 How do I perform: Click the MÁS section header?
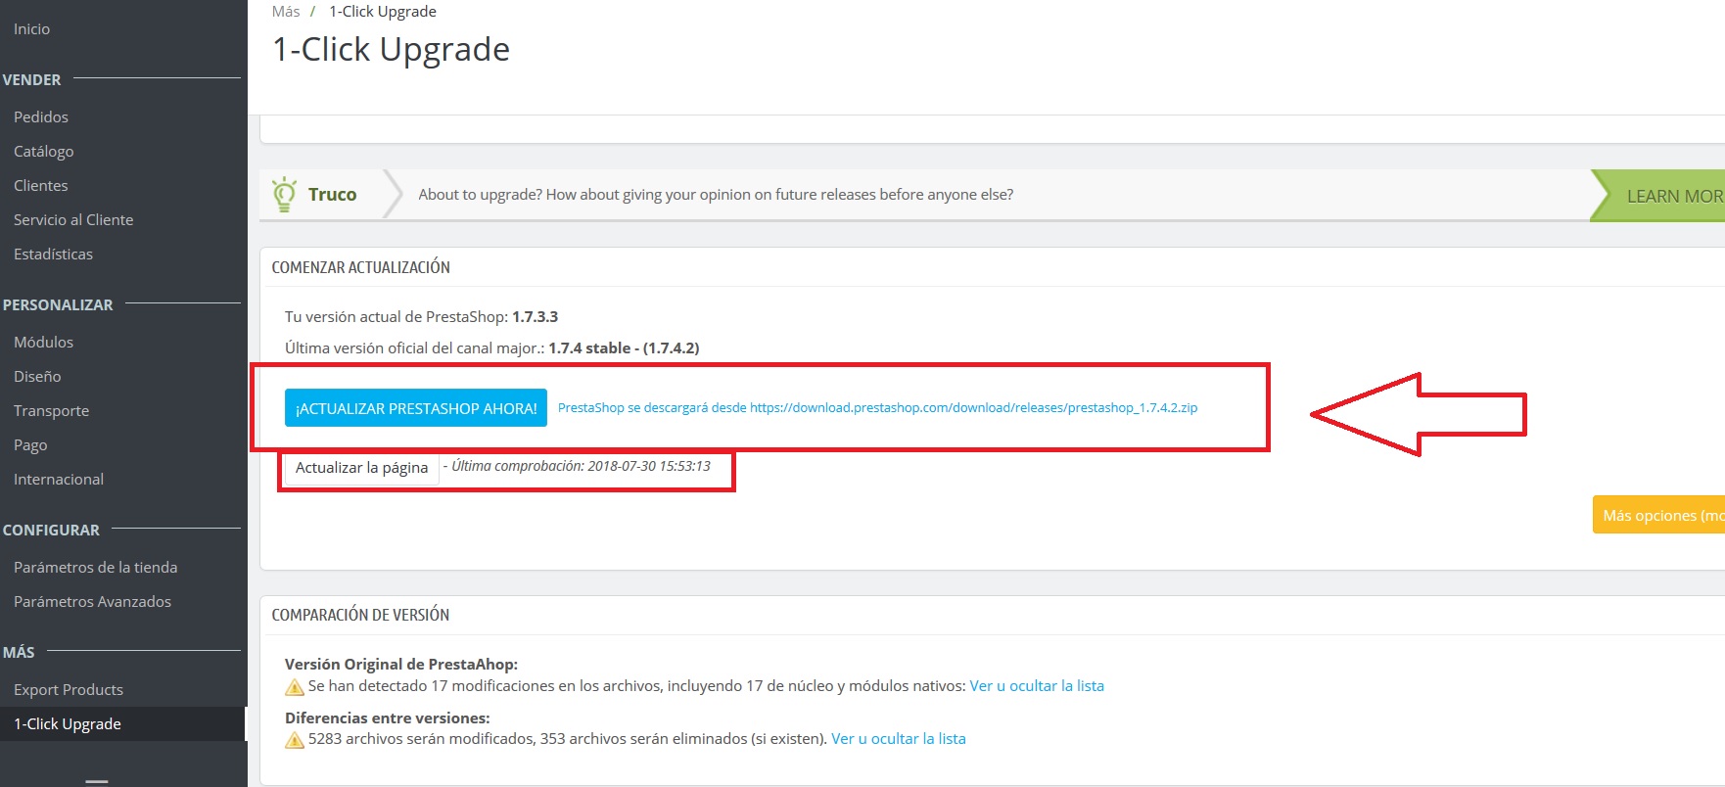click(19, 652)
